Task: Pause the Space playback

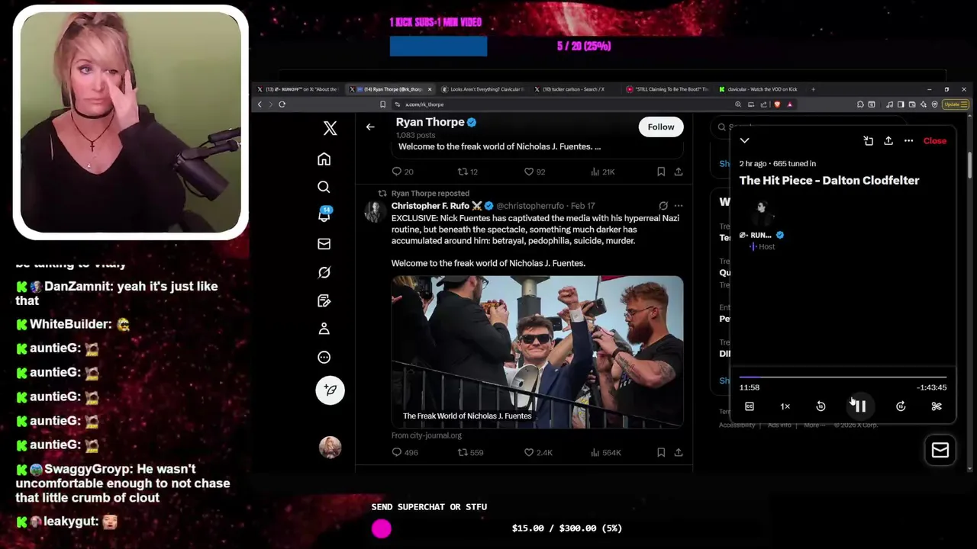Action: (x=860, y=406)
